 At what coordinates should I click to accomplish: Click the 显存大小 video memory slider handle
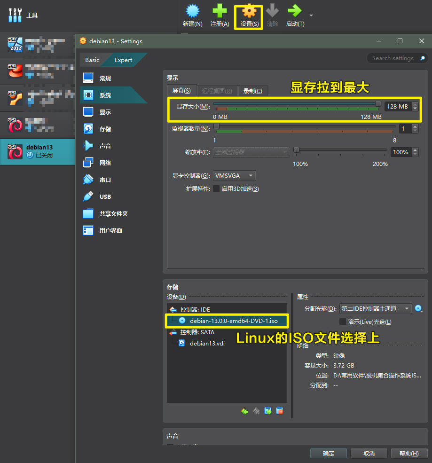(x=378, y=103)
